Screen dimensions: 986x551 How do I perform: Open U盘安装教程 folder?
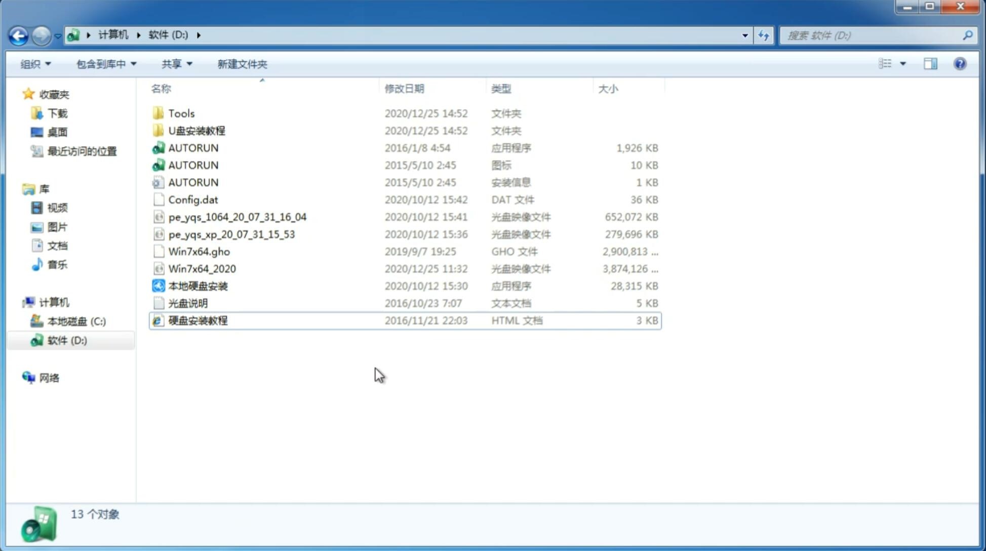tap(196, 130)
